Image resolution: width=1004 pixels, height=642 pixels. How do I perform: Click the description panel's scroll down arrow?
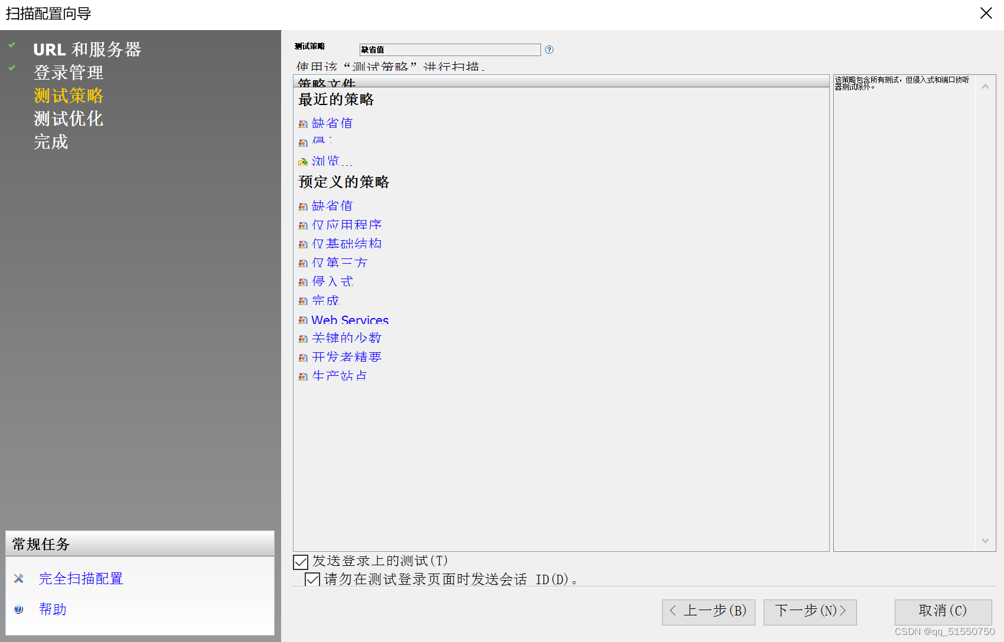[985, 541]
